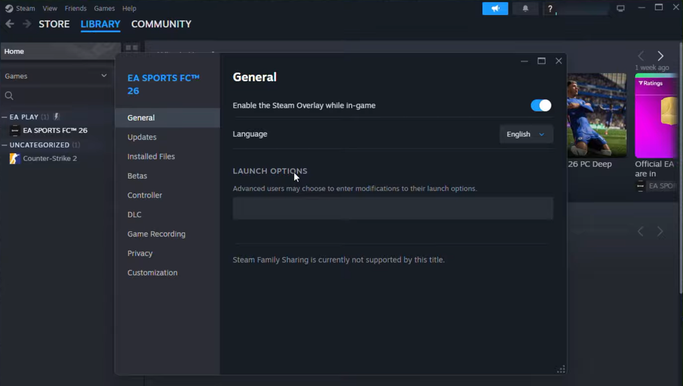Collapse the EA PLAY category
The image size is (683, 386).
tap(4, 117)
